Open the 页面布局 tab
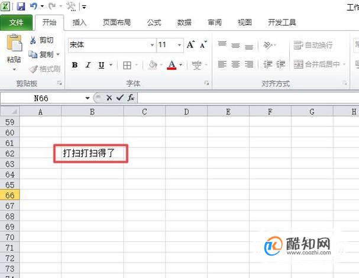 [x=117, y=22]
